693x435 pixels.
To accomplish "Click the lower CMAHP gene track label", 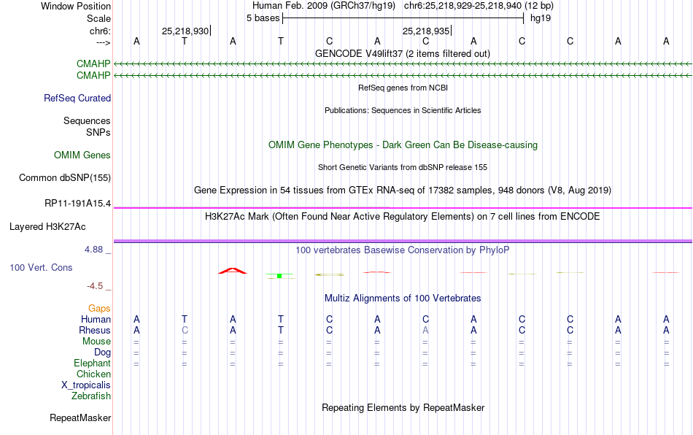I will [x=93, y=76].
